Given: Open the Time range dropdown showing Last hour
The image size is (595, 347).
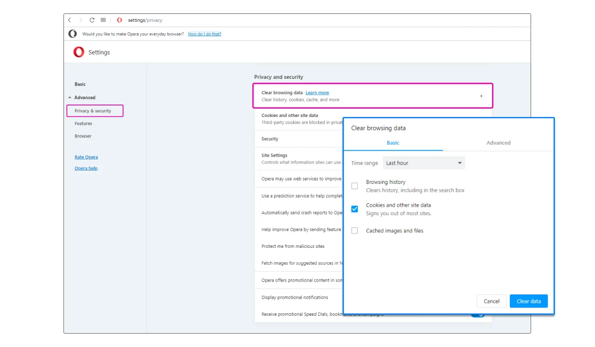Looking at the screenshot, I should click(x=424, y=163).
